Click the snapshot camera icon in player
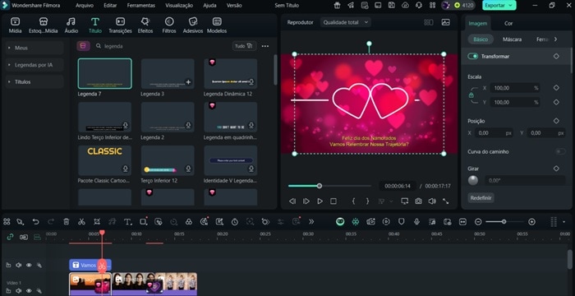The image size is (575, 296). point(418,201)
